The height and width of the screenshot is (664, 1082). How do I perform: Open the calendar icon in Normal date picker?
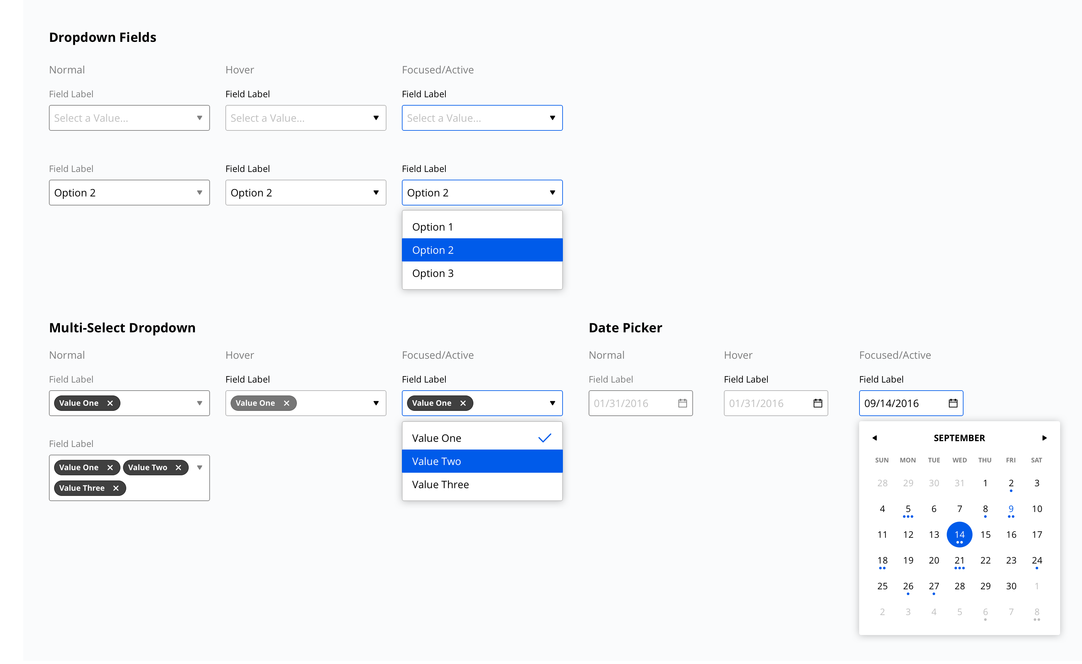point(683,403)
